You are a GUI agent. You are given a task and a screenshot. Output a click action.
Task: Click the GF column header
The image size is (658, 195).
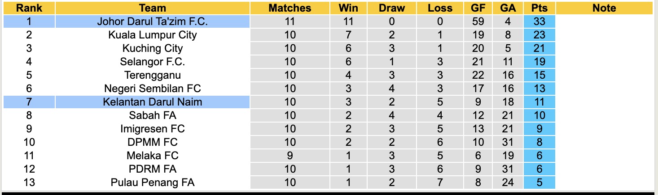[478, 8]
